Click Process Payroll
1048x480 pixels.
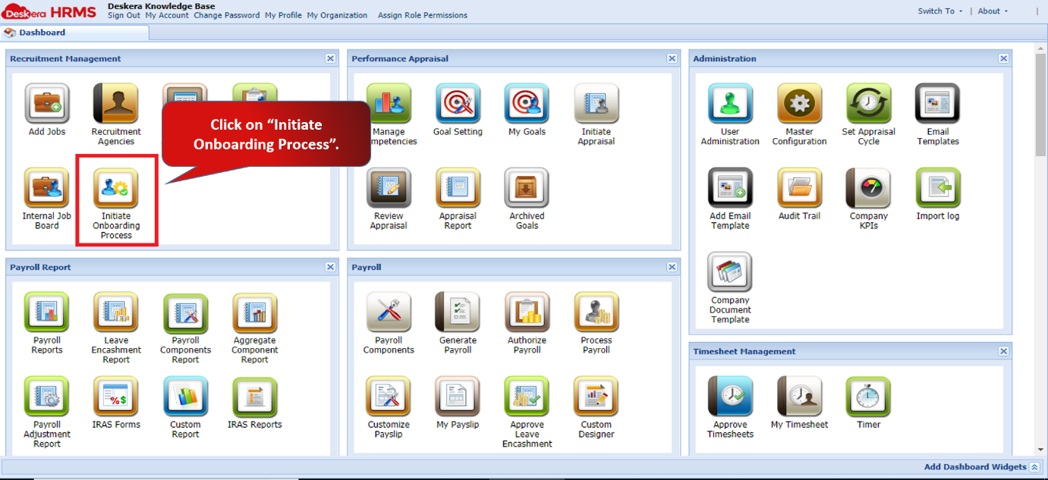[596, 312]
